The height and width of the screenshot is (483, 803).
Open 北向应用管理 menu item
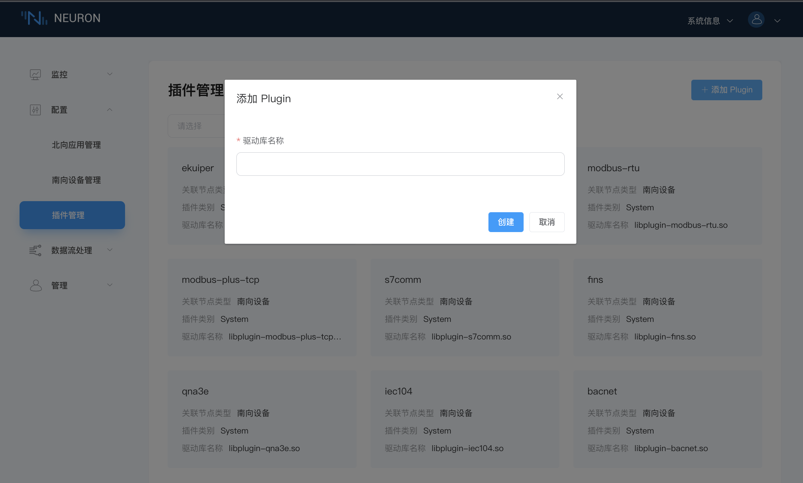click(76, 145)
